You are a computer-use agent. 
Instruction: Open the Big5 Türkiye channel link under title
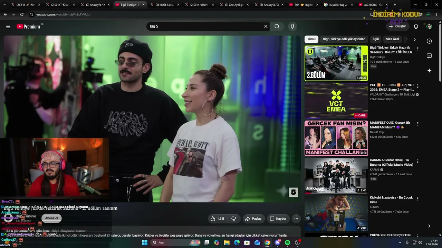click(26, 216)
